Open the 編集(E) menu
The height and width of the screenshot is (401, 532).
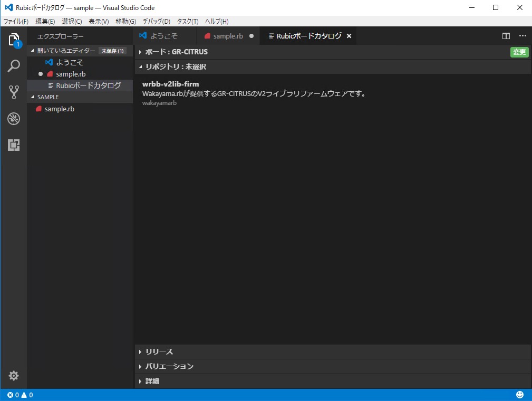45,22
